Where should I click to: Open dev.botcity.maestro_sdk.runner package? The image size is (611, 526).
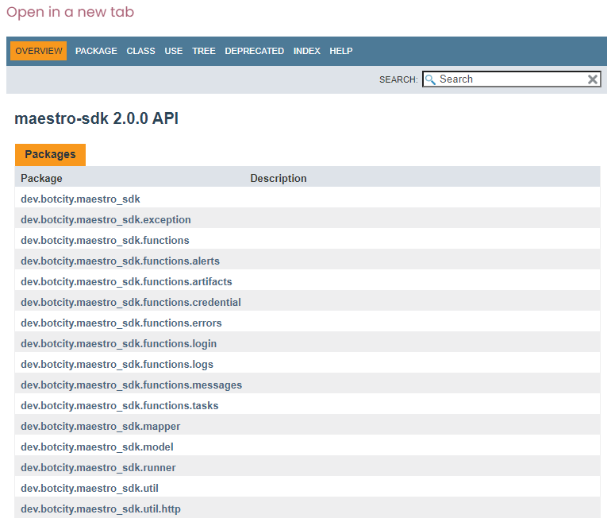pyautogui.click(x=98, y=468)
